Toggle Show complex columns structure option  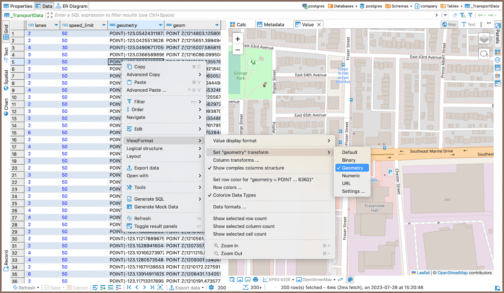[248, 168]
